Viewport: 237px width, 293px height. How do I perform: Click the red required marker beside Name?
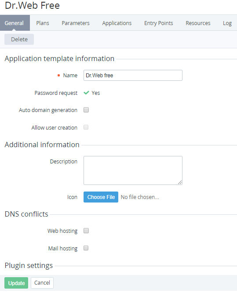pyautogui.click(x=58, y=75)
